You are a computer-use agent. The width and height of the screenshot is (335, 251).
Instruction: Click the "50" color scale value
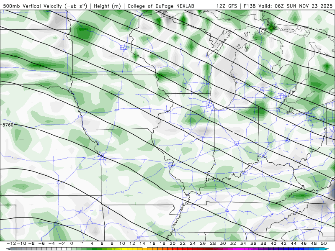click(324, 243)
